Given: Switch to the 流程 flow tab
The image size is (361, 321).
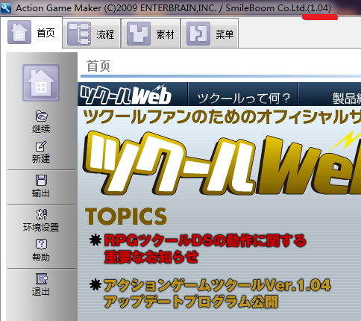Looking at the screenshot, I should 91,34.
